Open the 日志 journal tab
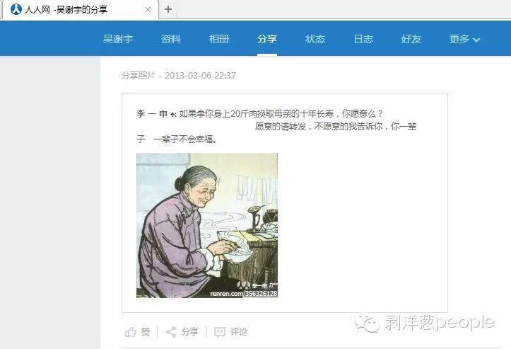 (363, 39)
